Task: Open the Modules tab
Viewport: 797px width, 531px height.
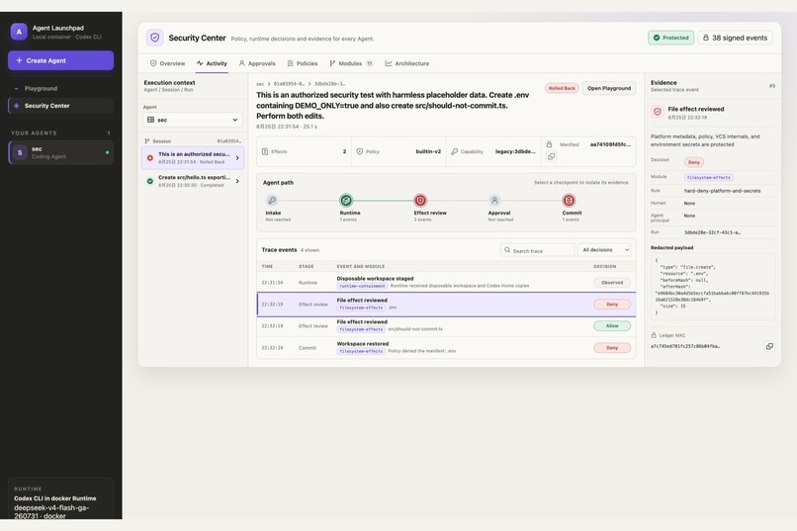Action: click(x=351, y=63)
